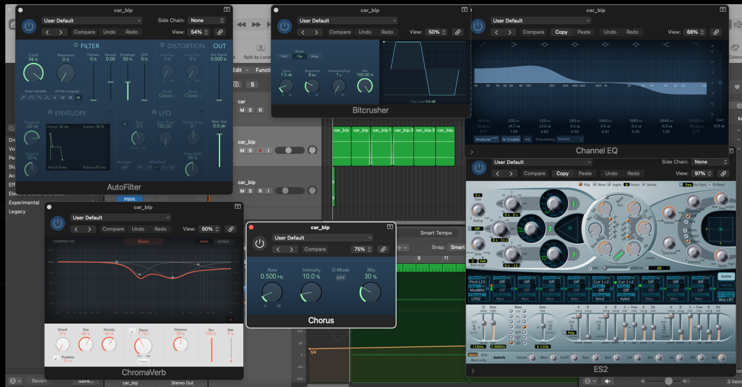Toggle the AutoFilter Envelope section power
Viewport: 742px width, 387px height.
pyautogui.click(x=50, y=113)
